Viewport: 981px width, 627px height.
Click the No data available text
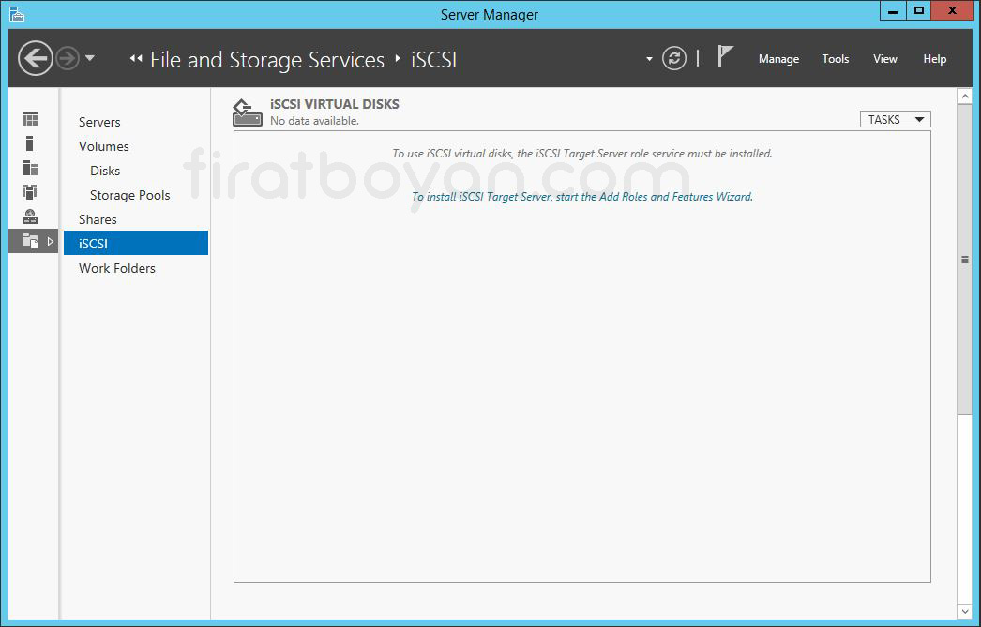[x=315, y=121]
